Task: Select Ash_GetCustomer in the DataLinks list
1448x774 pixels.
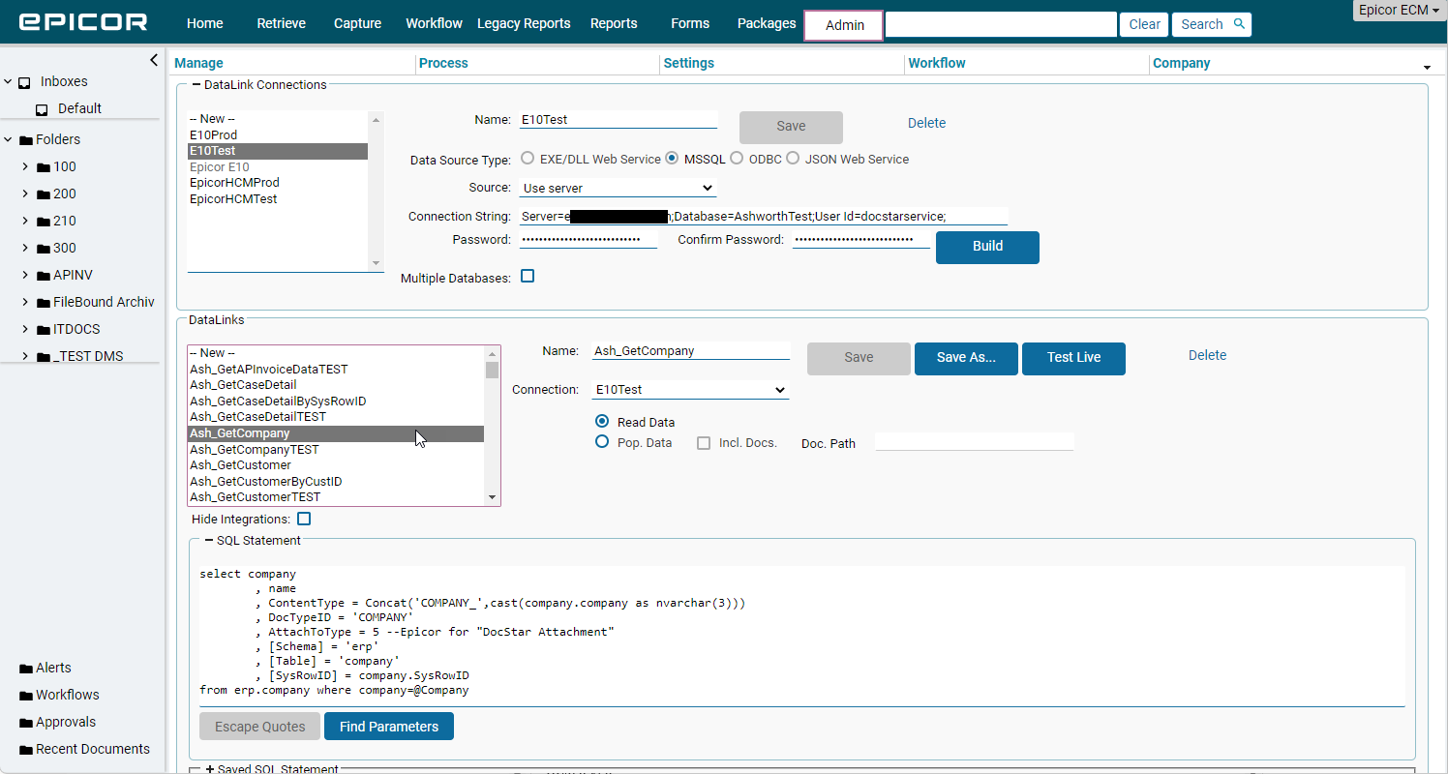Action: coord(240,465)
